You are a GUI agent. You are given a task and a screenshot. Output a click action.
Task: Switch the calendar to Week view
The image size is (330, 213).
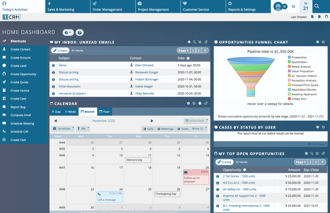71,111
